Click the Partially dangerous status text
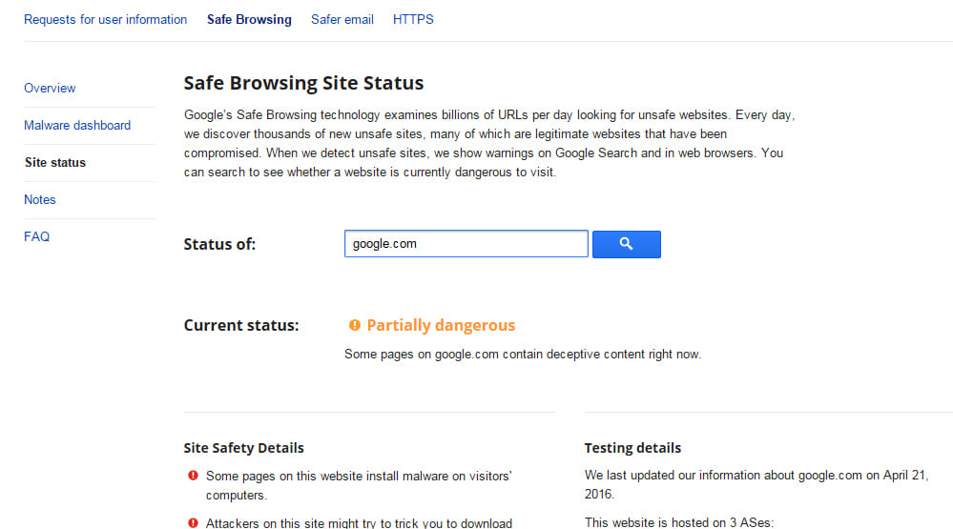 click(441, 326)
